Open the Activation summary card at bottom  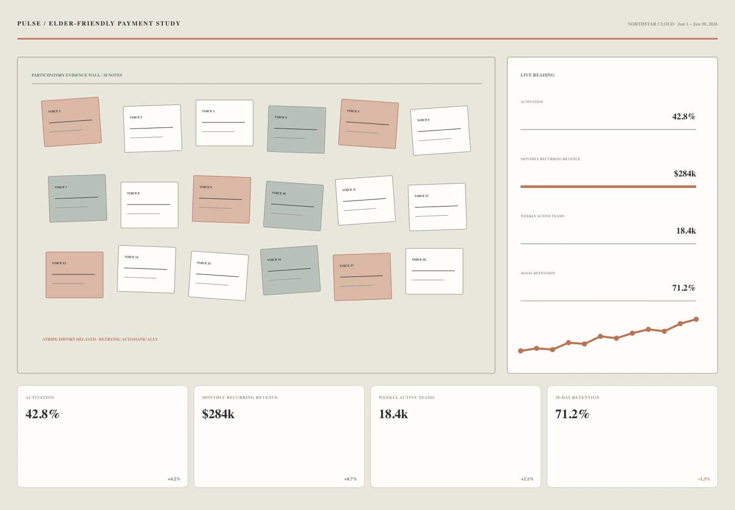(x=103, y=437)
